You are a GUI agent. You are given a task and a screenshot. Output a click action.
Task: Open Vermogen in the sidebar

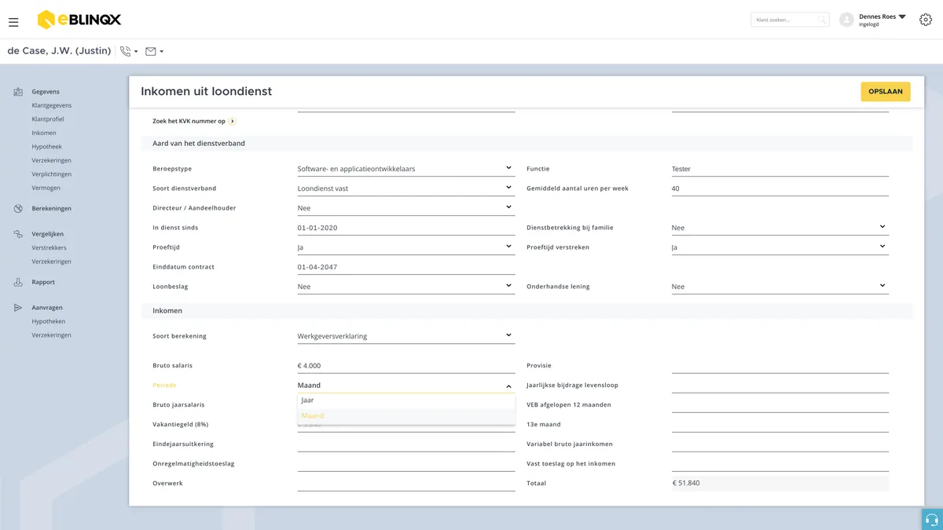pyautogui.click(x=46, y=188)
